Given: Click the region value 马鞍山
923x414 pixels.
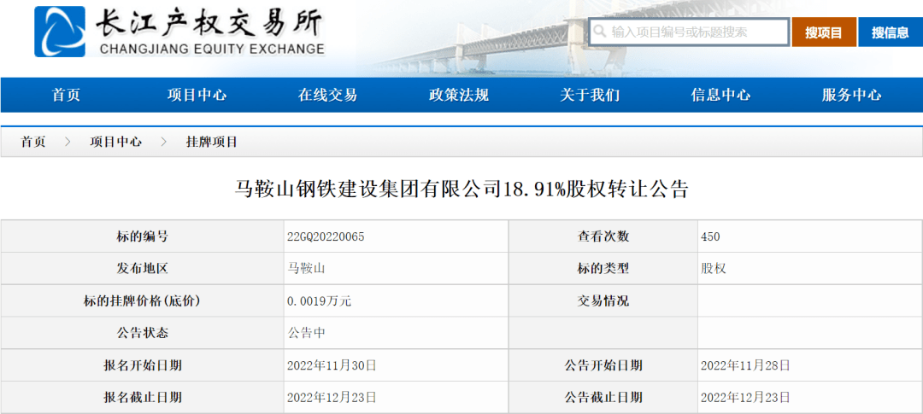Looking at the screenshot, I should (306, 269).
